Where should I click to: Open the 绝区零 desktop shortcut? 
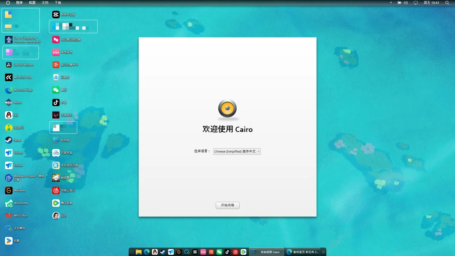coord(61,178)
